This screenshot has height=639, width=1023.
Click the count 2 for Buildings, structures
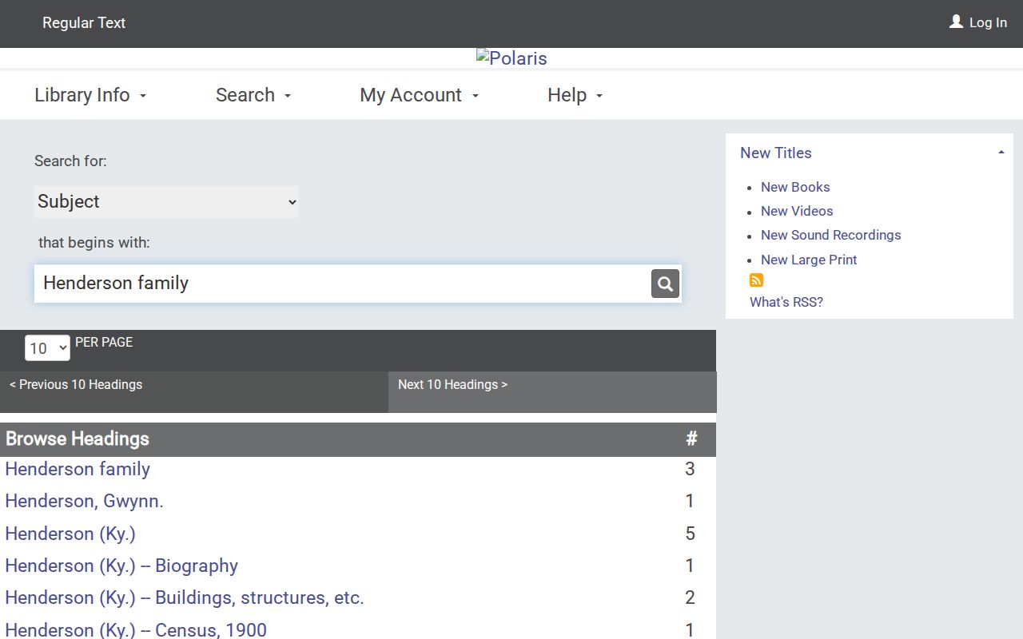[x=690, y=597]
